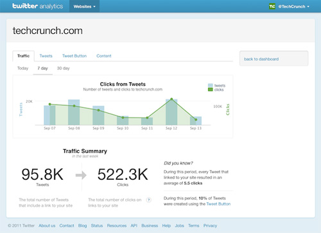Click the Sep 09 clicks data point

tap(98, 110)
